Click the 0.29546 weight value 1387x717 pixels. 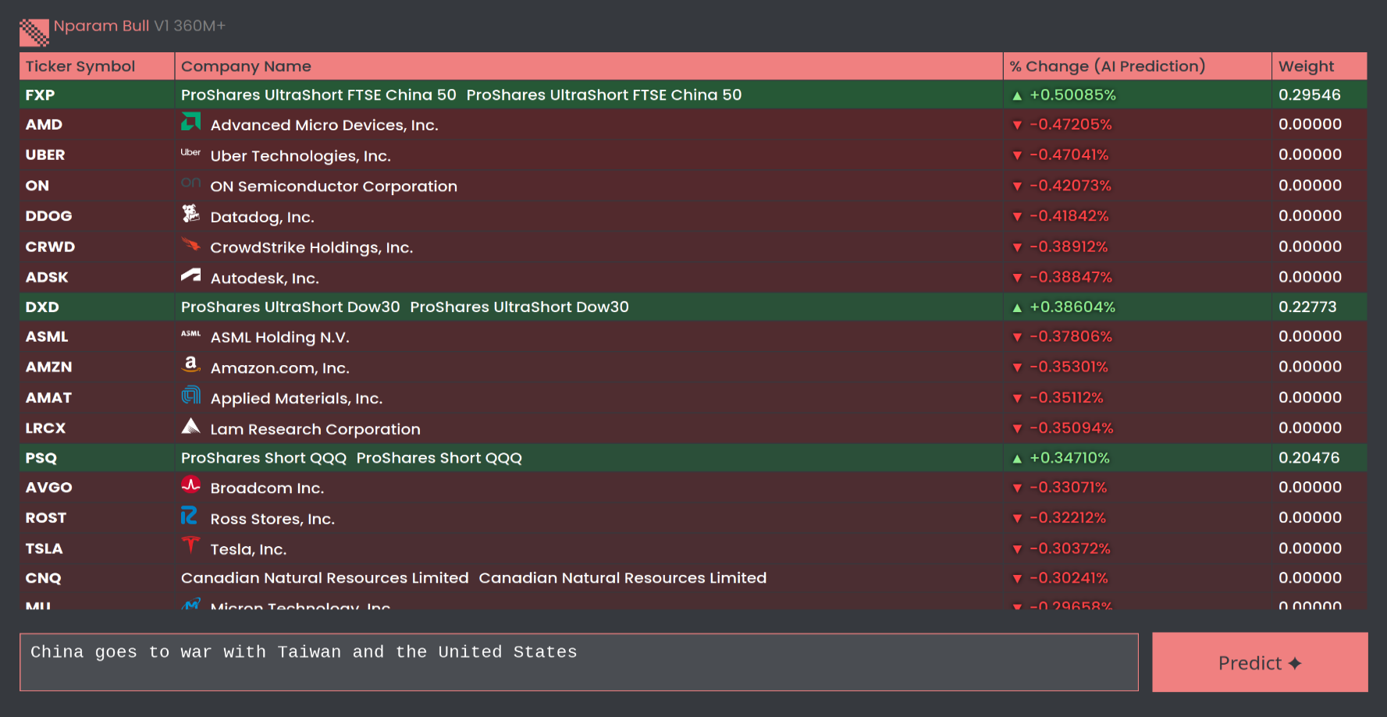1310,94
